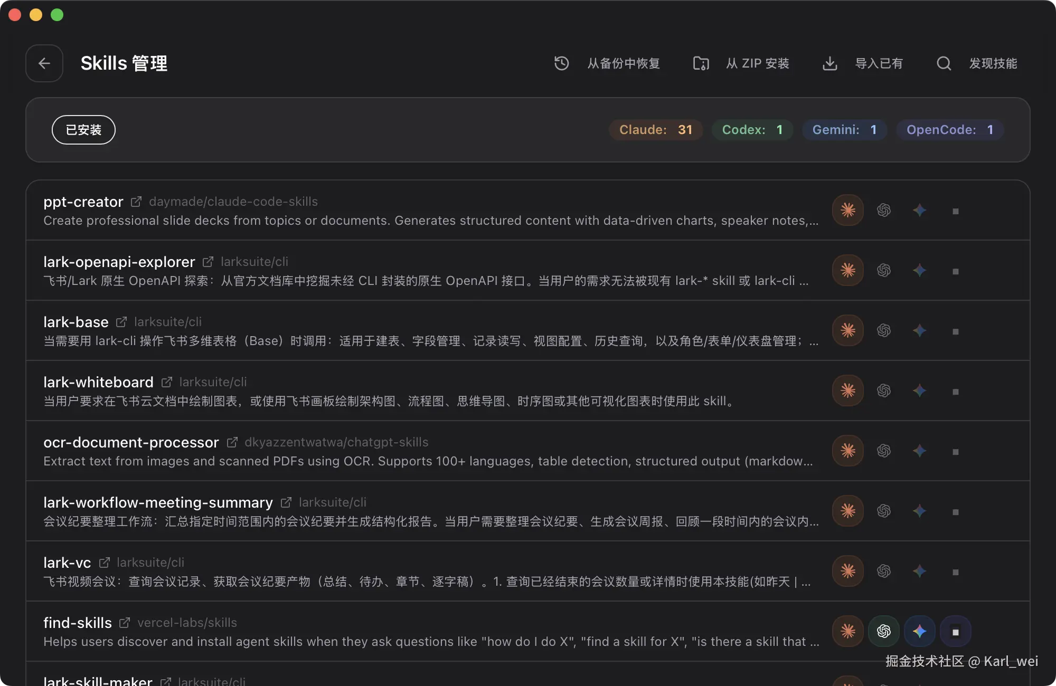Viewport: 1056px width, 686px height.
Task: Click the back arrow button
Action: pos(44,63)
